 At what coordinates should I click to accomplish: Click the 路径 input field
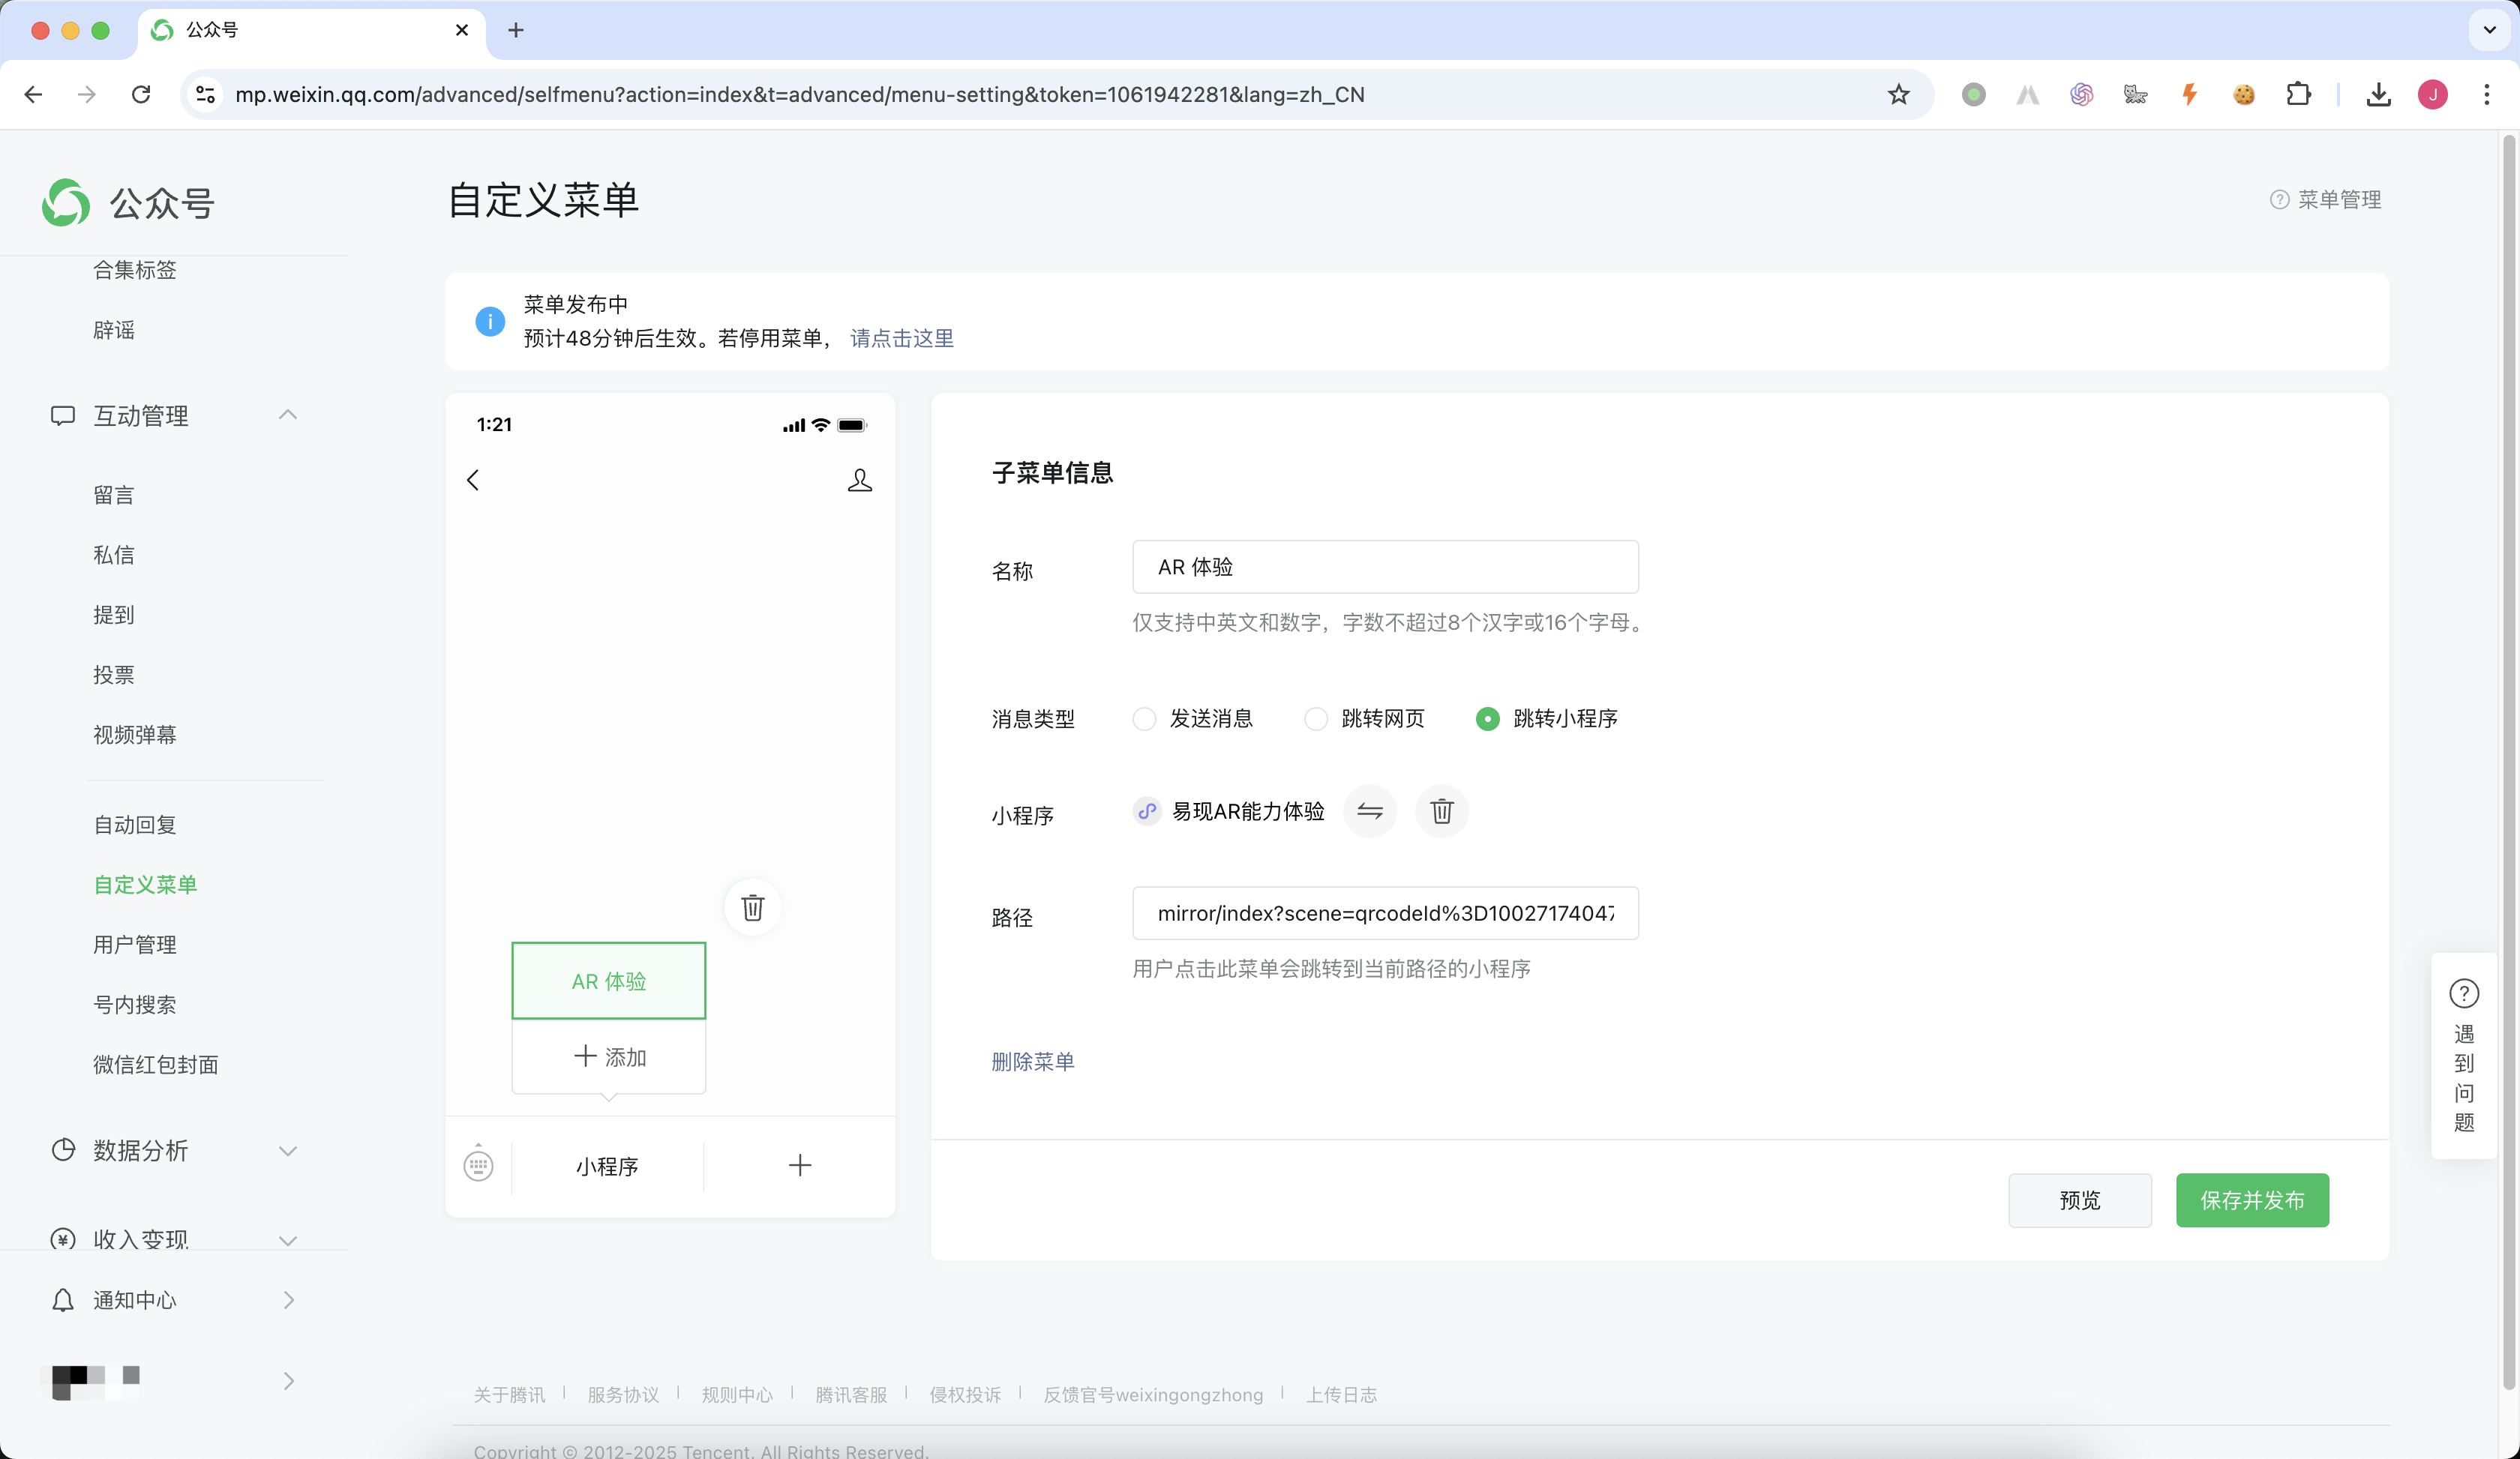coord(1385,912)
